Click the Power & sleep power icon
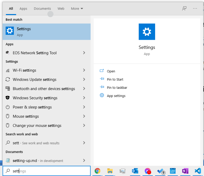The width and height of the screenshot is (204, 176). [8, 107]
